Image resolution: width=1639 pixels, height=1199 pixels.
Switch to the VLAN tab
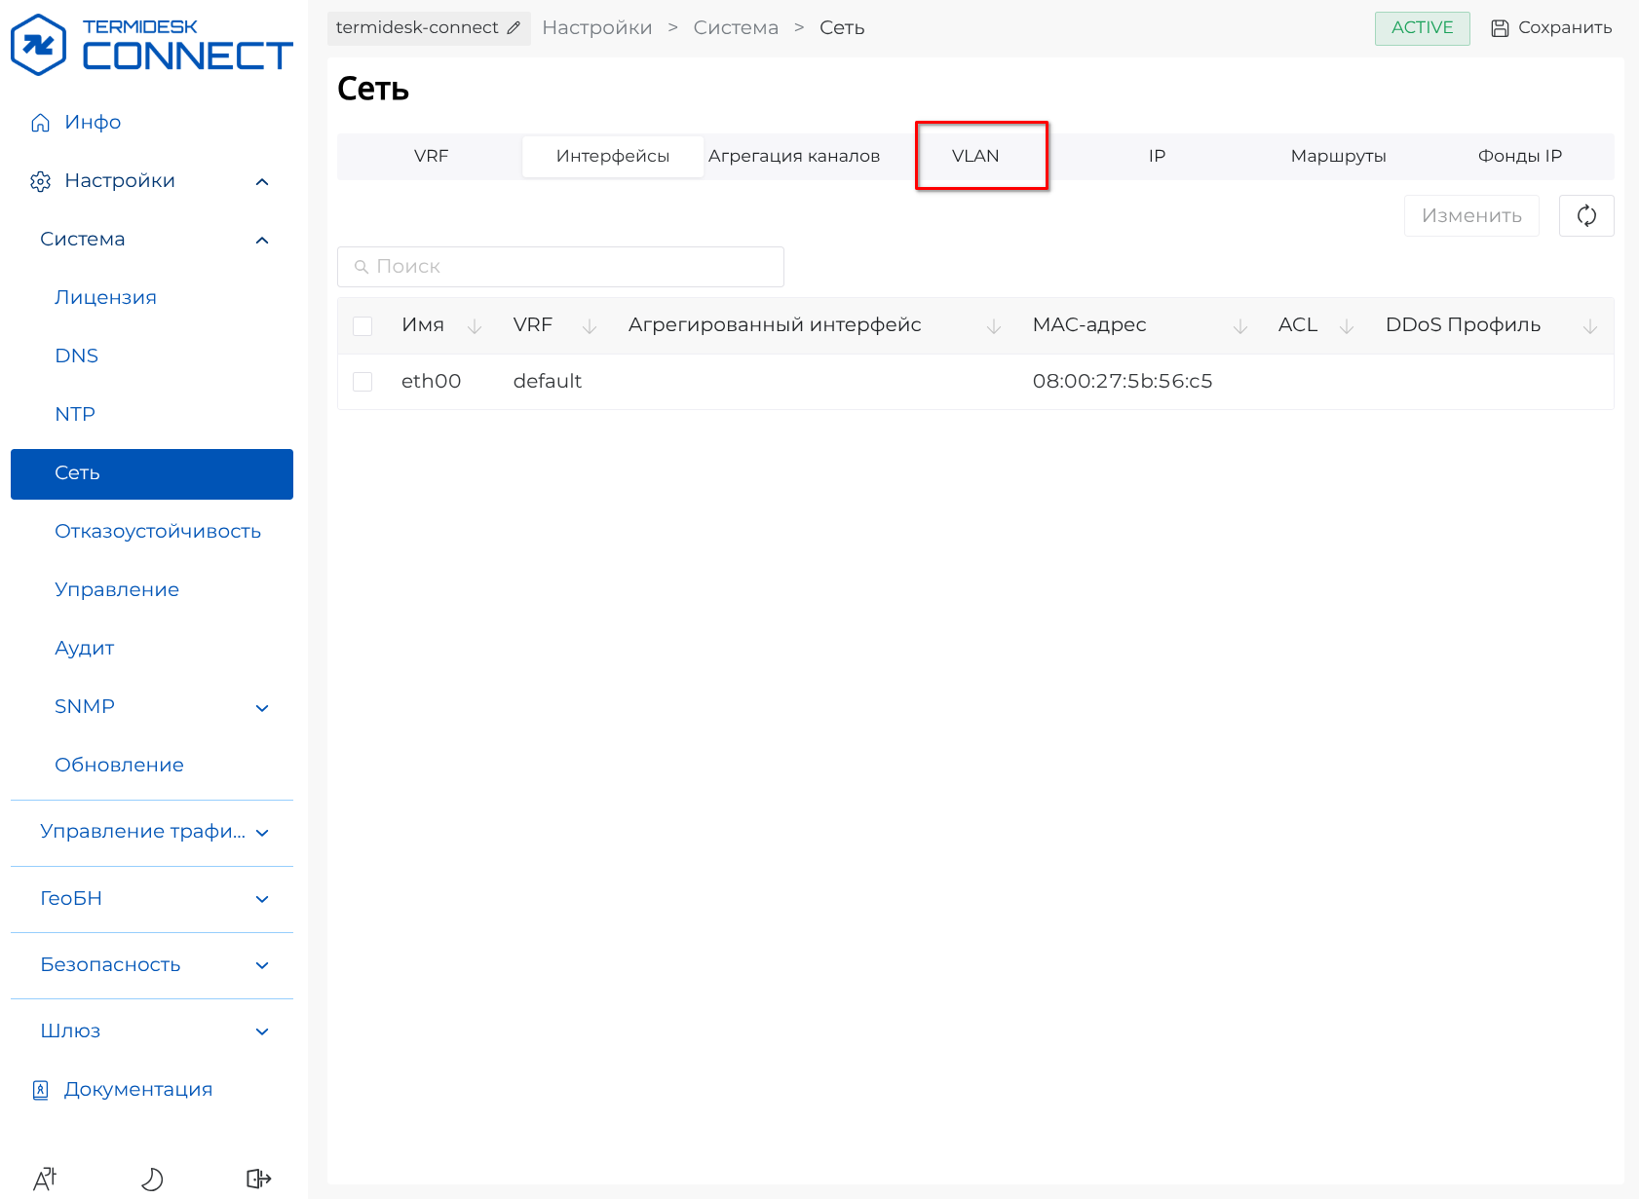974,156
